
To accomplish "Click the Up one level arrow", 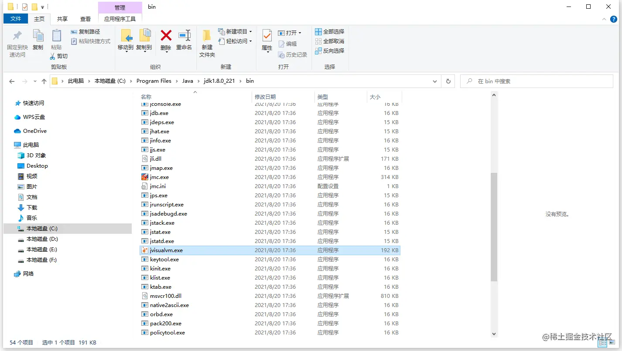I will [44, 81].
